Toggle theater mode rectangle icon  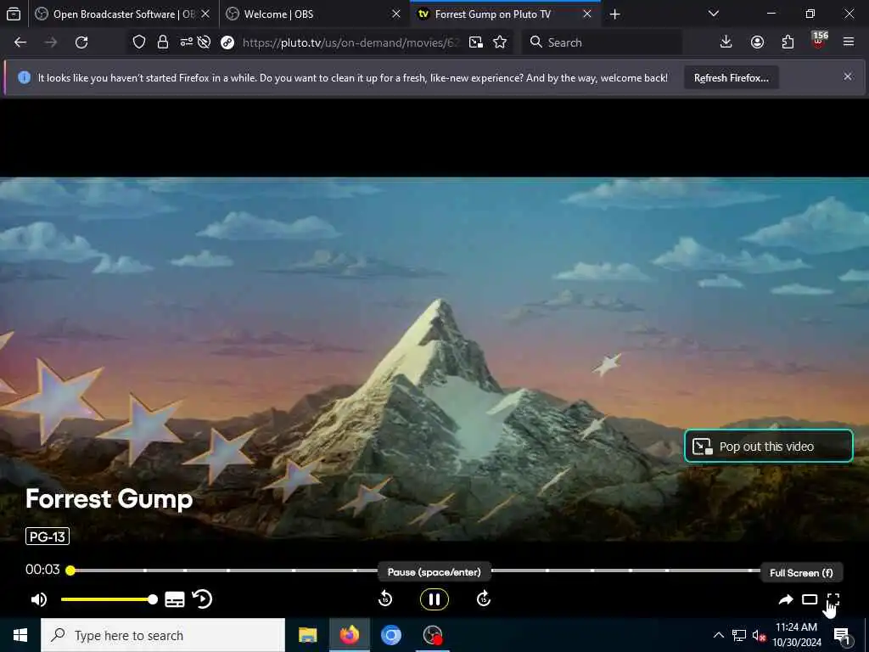810,599
